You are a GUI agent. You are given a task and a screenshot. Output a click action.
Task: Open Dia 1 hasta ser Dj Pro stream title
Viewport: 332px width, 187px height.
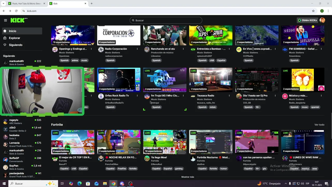255,96
